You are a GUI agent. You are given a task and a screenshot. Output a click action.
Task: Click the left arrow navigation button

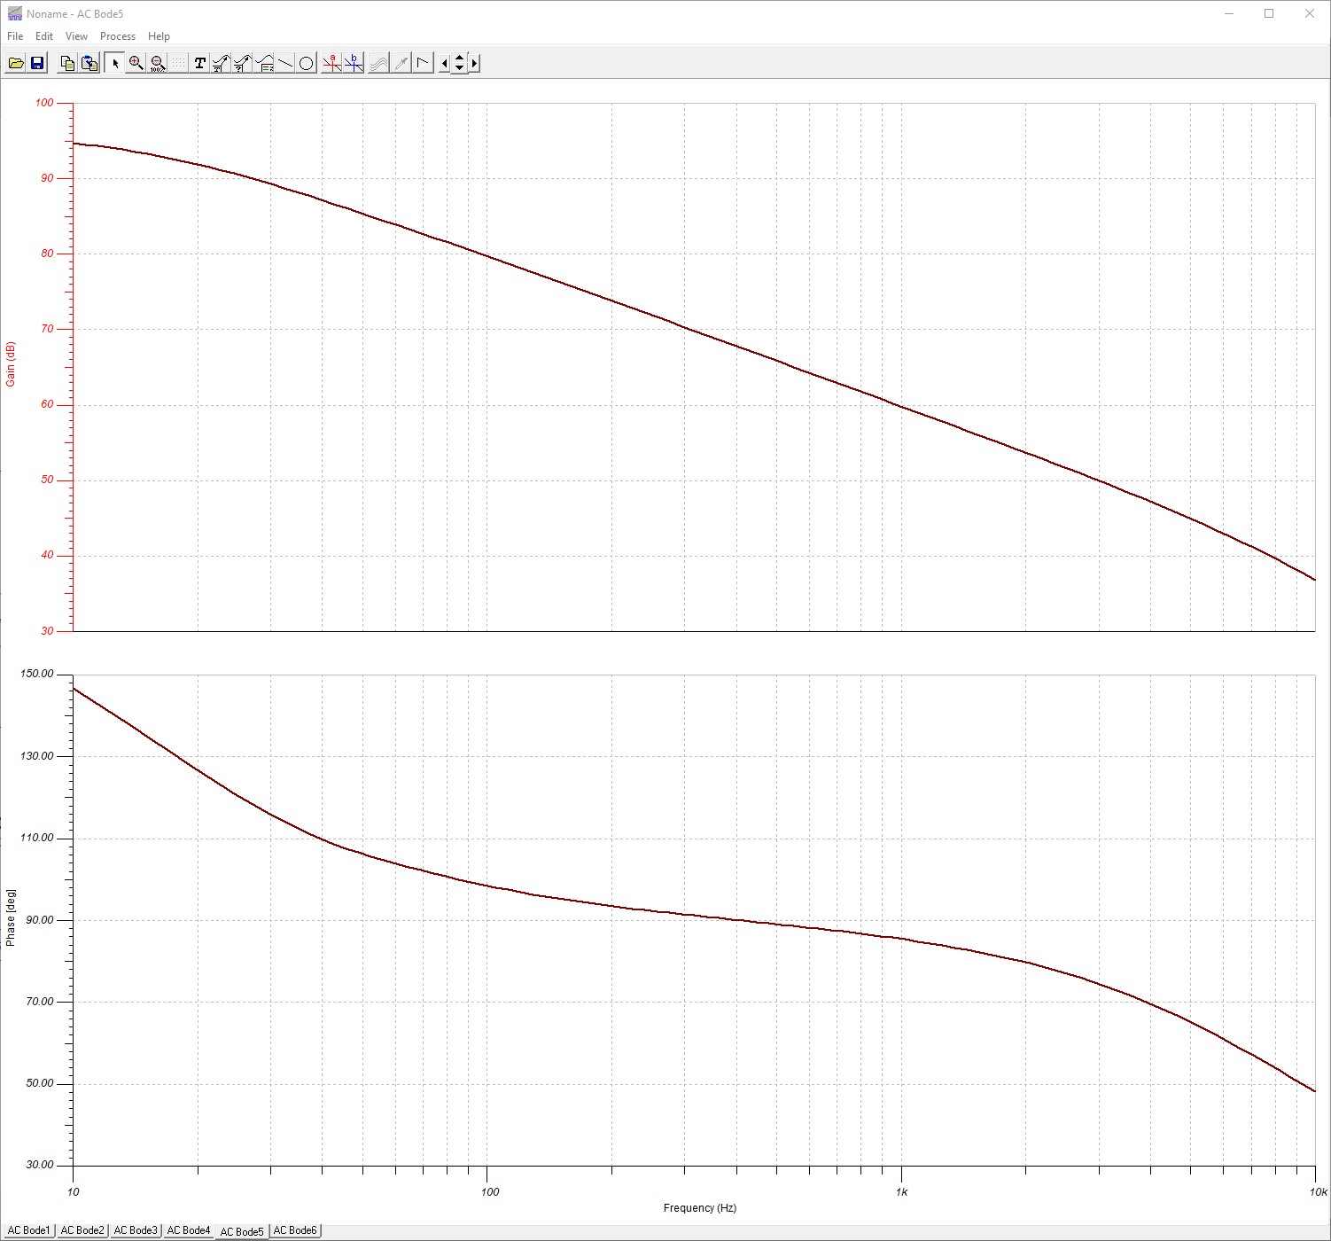pyautogui.click(x=445, y=63)
